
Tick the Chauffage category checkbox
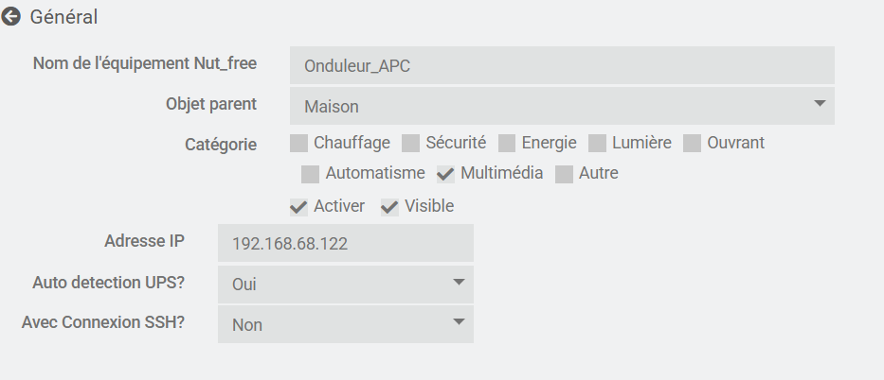click(298, 144)
